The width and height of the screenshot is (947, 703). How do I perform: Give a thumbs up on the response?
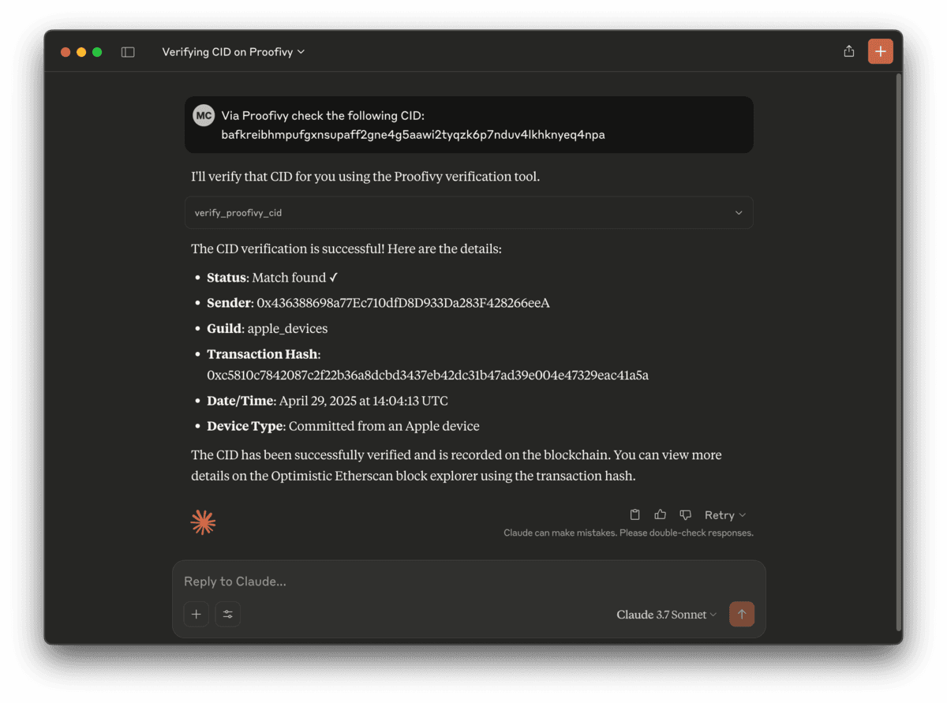point(660,514)
